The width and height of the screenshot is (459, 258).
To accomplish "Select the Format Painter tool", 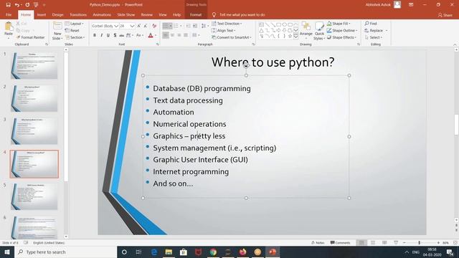I will coord(30,37).
